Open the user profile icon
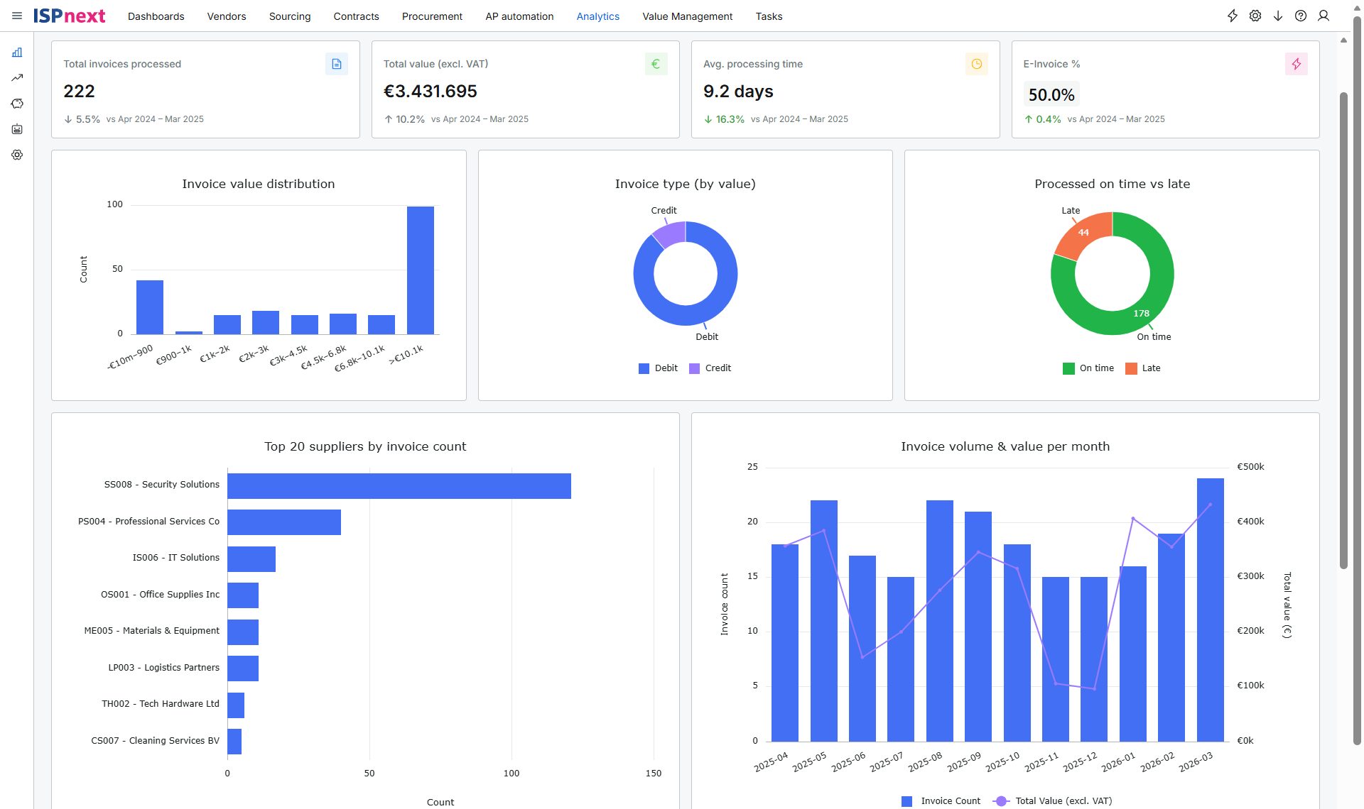The image size is (1364, 809). [1324, 16]
